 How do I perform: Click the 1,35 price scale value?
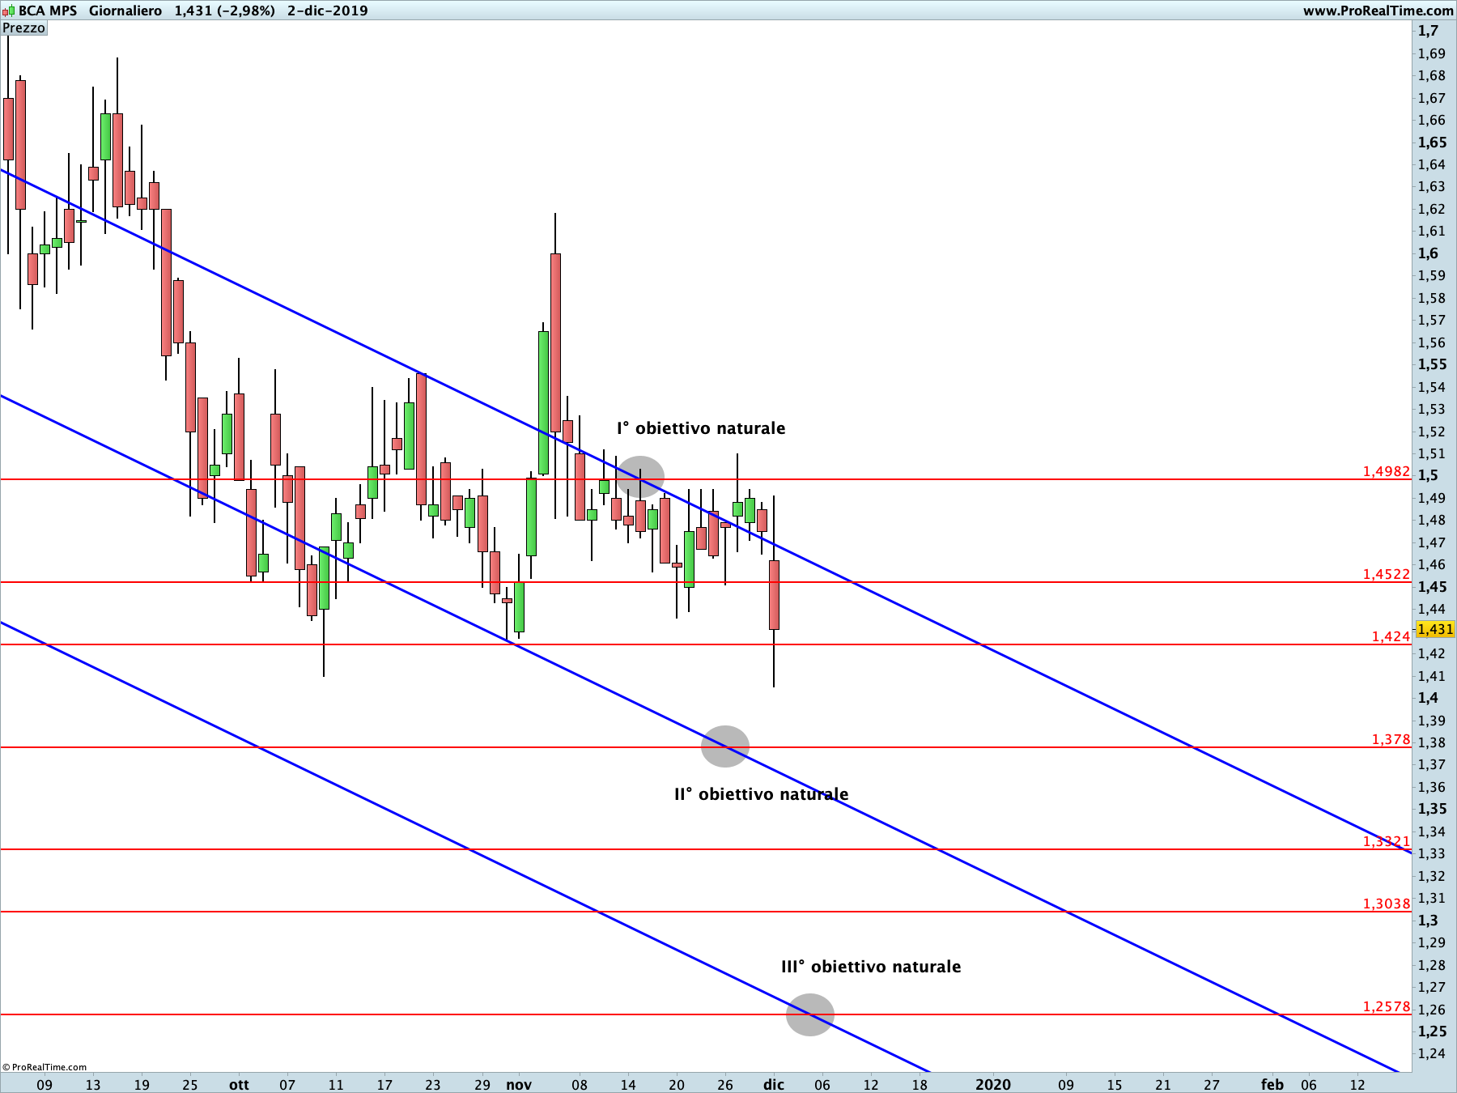pos(1432,809)
